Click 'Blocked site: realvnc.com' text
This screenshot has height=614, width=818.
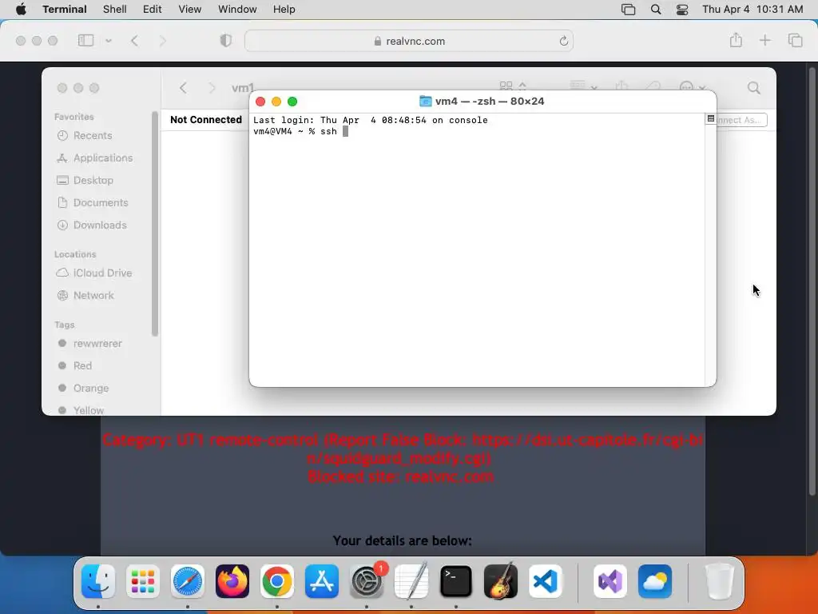[401, 476]
